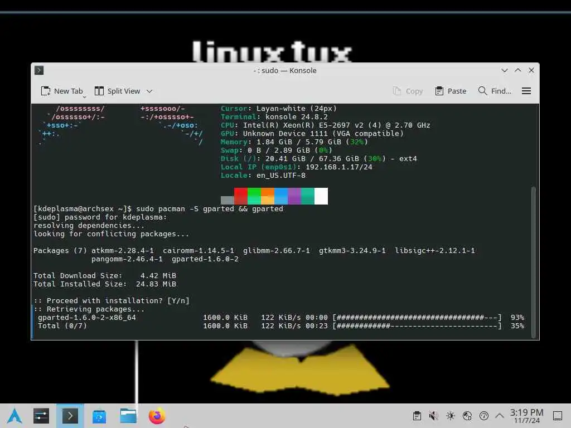Click the Copy toolbar button
The height and width of the screenshot is (428, 571).
click(x=408, y=91)
